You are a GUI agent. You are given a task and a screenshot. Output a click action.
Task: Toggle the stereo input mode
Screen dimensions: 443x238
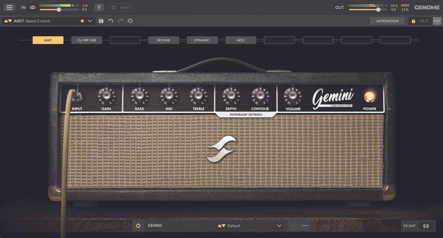pyautogui.click(x=33, y=7)
